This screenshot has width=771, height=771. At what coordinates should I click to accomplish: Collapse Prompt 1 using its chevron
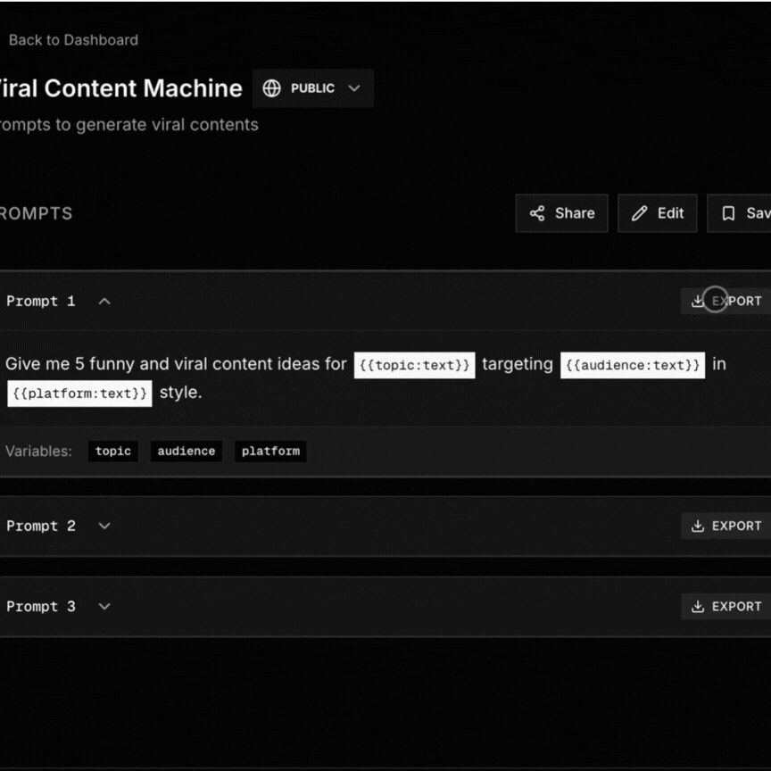(x=104, y=302)
